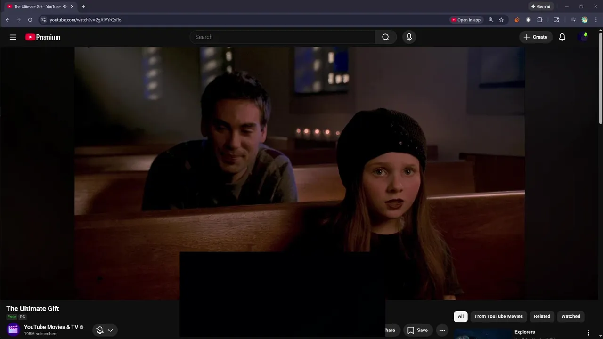The width and height of the screenshot is (603, 339).
Task: Open YouTube Movies & TV channel avatar
Action: pos(13,330)
